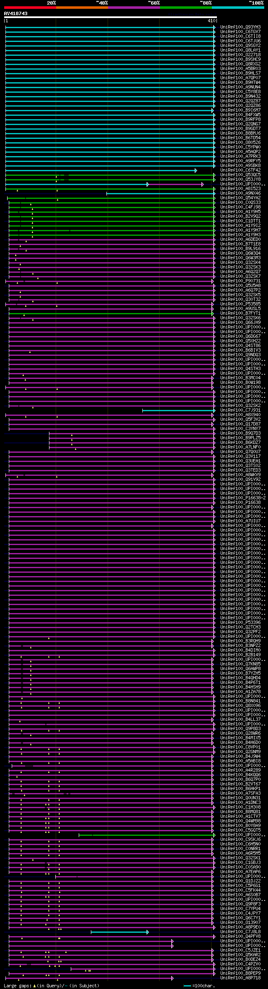Image resolution: width=268 pixels, height=989 pixels.
Task: Click hit label UniRef100_B9Q7D3
Action: (240, 433)
